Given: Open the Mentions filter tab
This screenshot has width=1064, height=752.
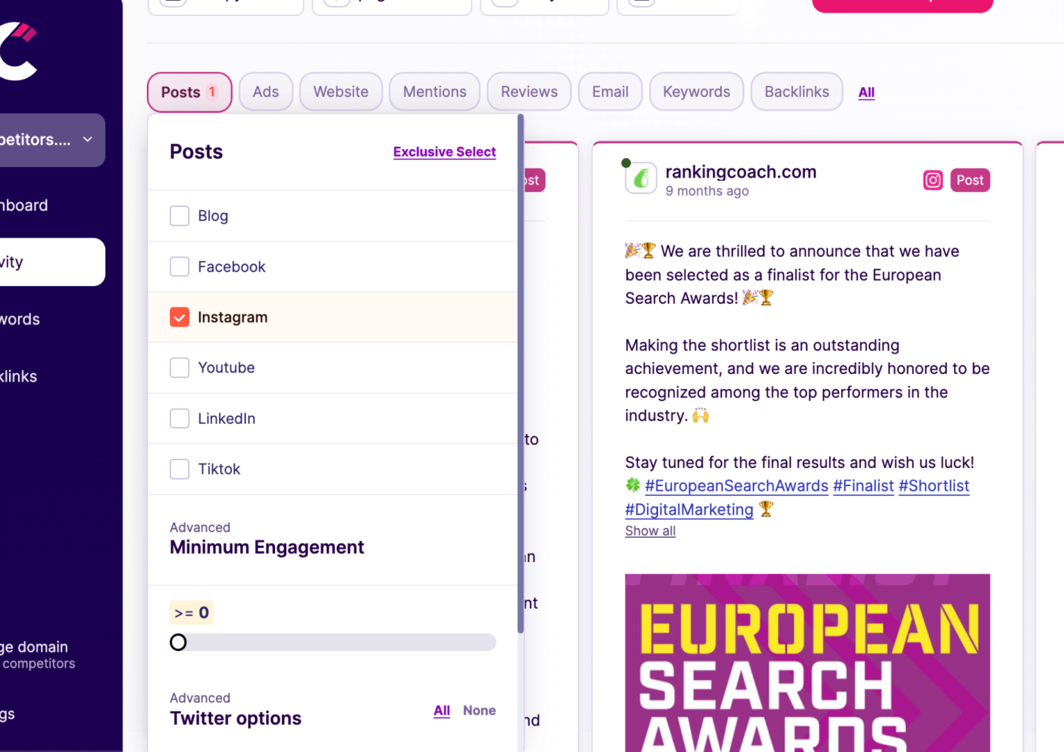Looking at the screenshot, I should [x=434, y=92].
